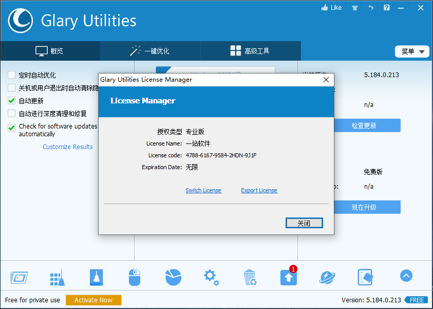Click the Activate Now button
The image size is (433, 309).
pos(93,300)
